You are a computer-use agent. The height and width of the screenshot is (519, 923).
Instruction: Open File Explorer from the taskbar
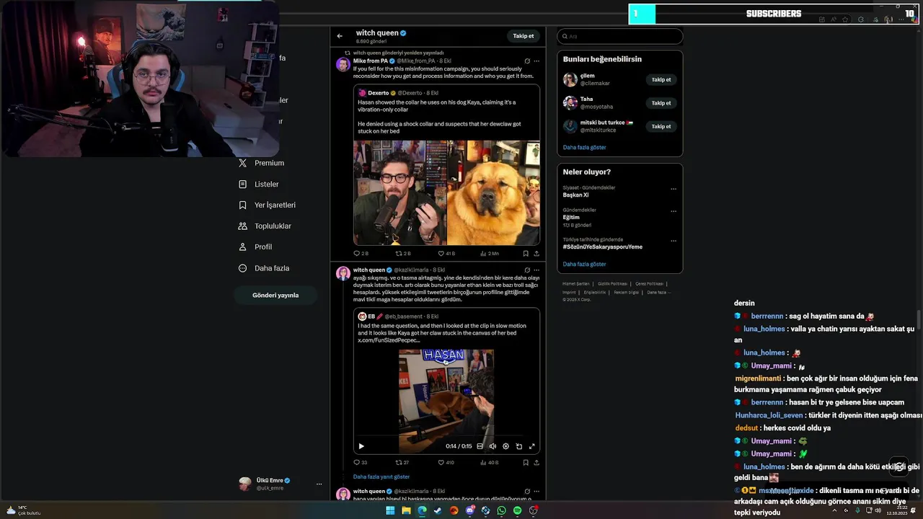click(x=406, y=510)
